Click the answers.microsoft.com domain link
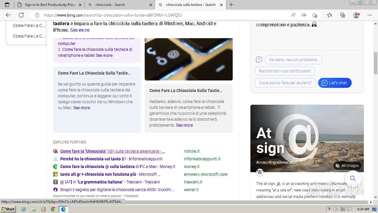378x213 pixels. click(x=206, y=174)
